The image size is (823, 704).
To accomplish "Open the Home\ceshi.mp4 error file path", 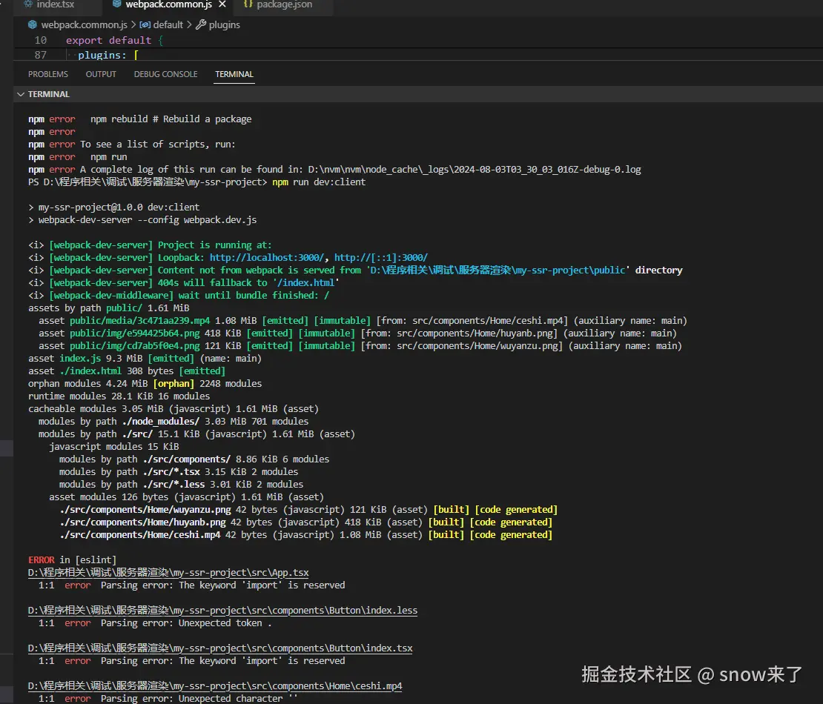I will point(215,686).
